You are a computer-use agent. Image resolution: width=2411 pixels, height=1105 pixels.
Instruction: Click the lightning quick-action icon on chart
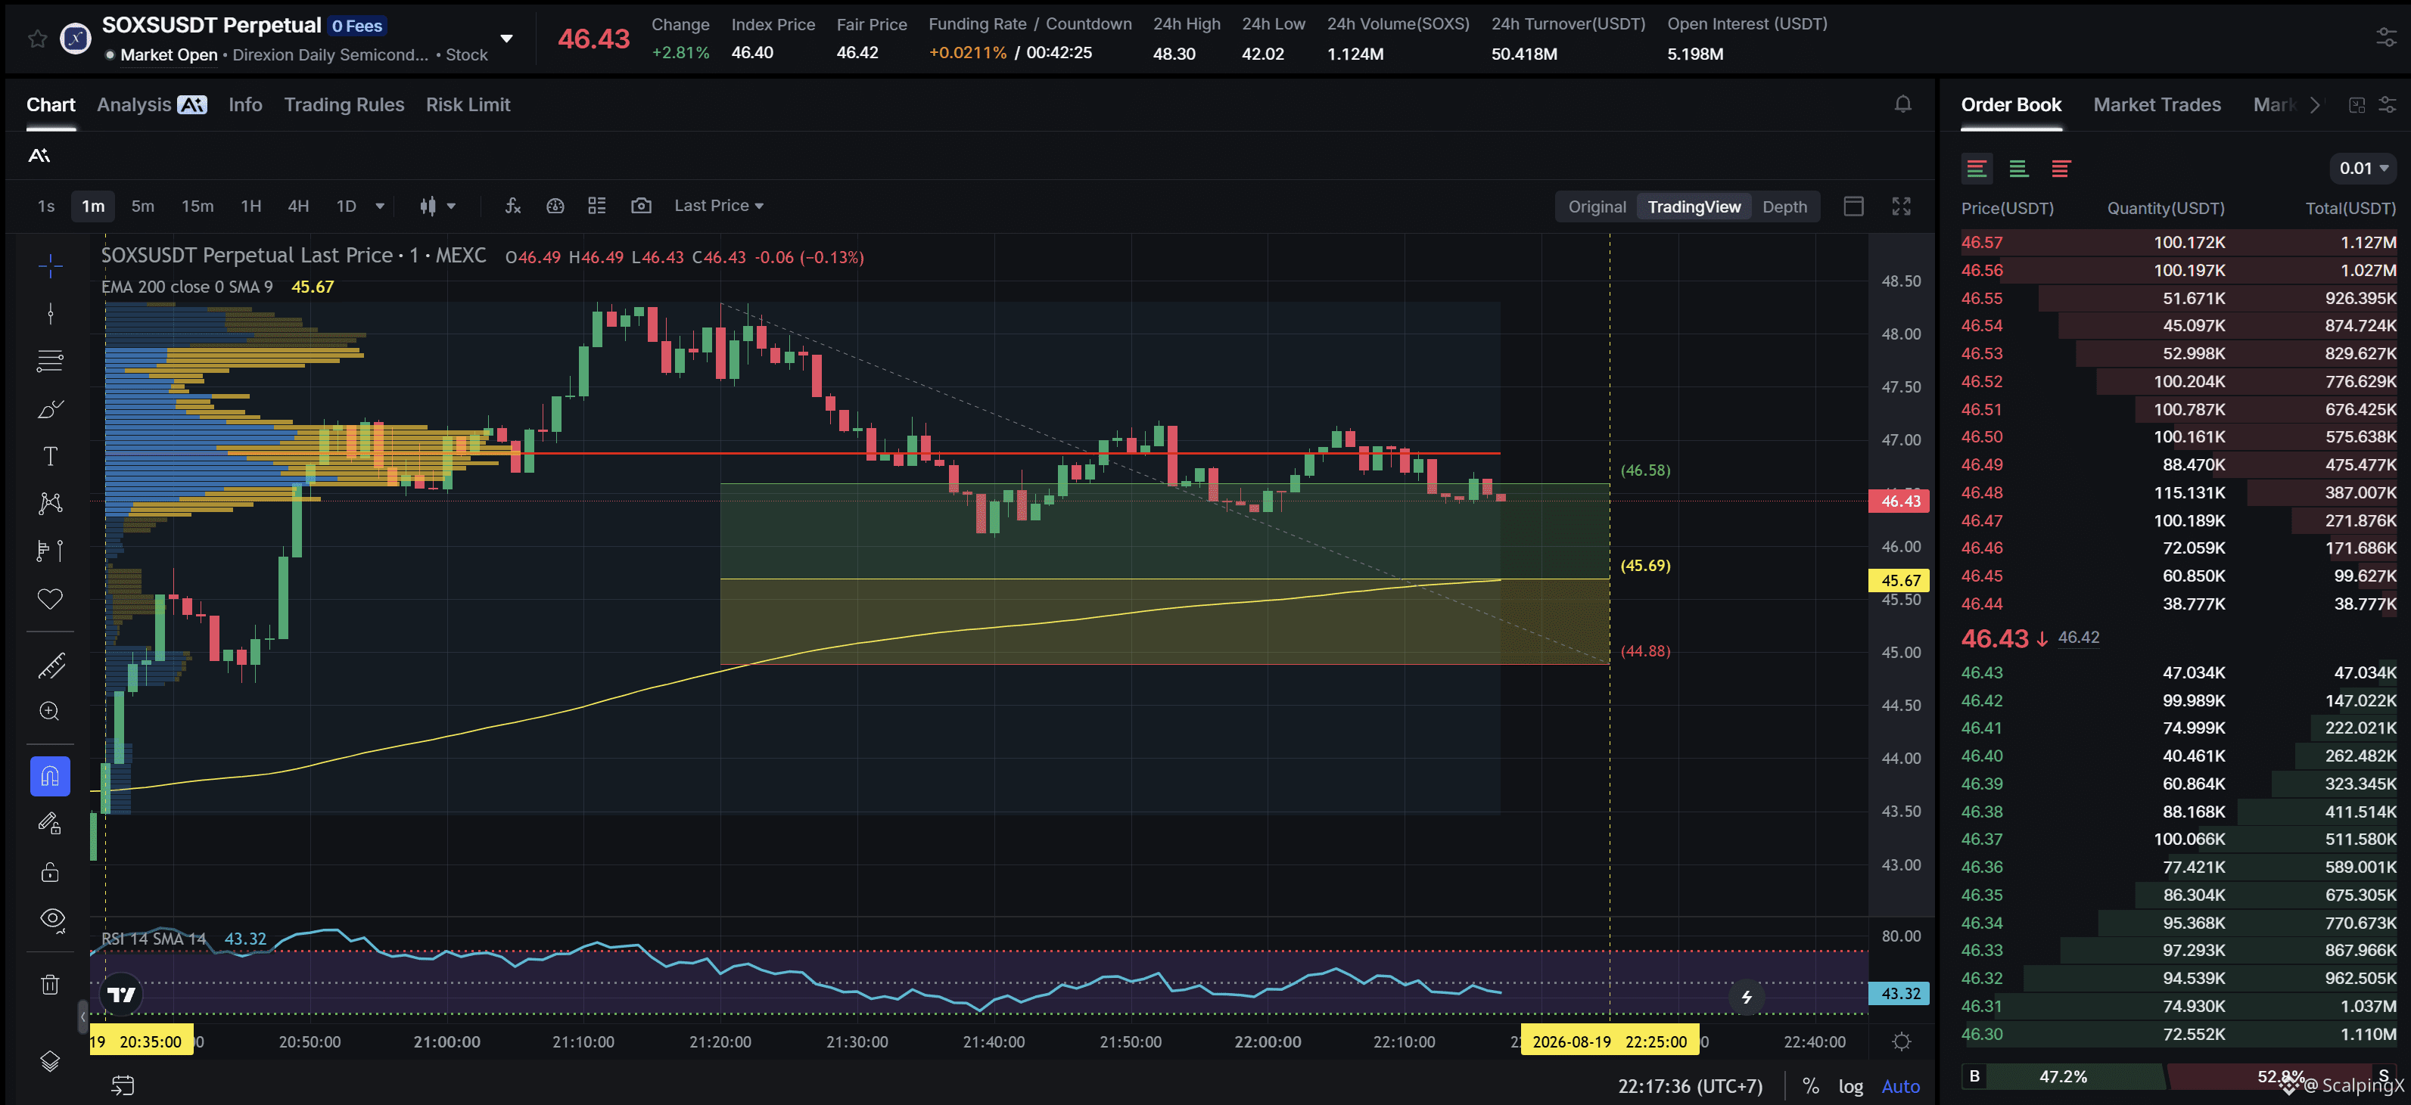(1747, 998)
